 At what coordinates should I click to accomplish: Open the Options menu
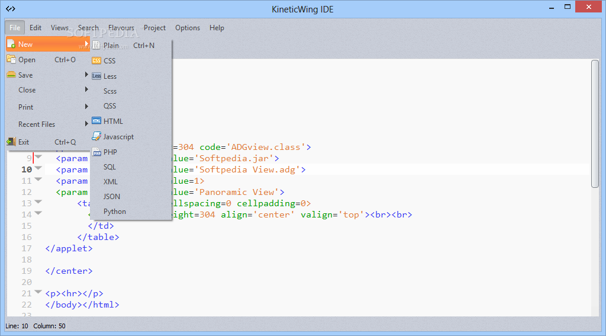pos(188,27)
